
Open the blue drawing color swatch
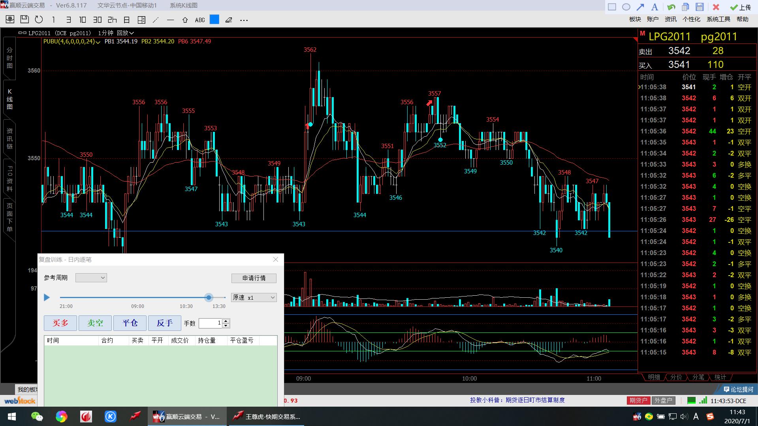(x=214, y=19)
